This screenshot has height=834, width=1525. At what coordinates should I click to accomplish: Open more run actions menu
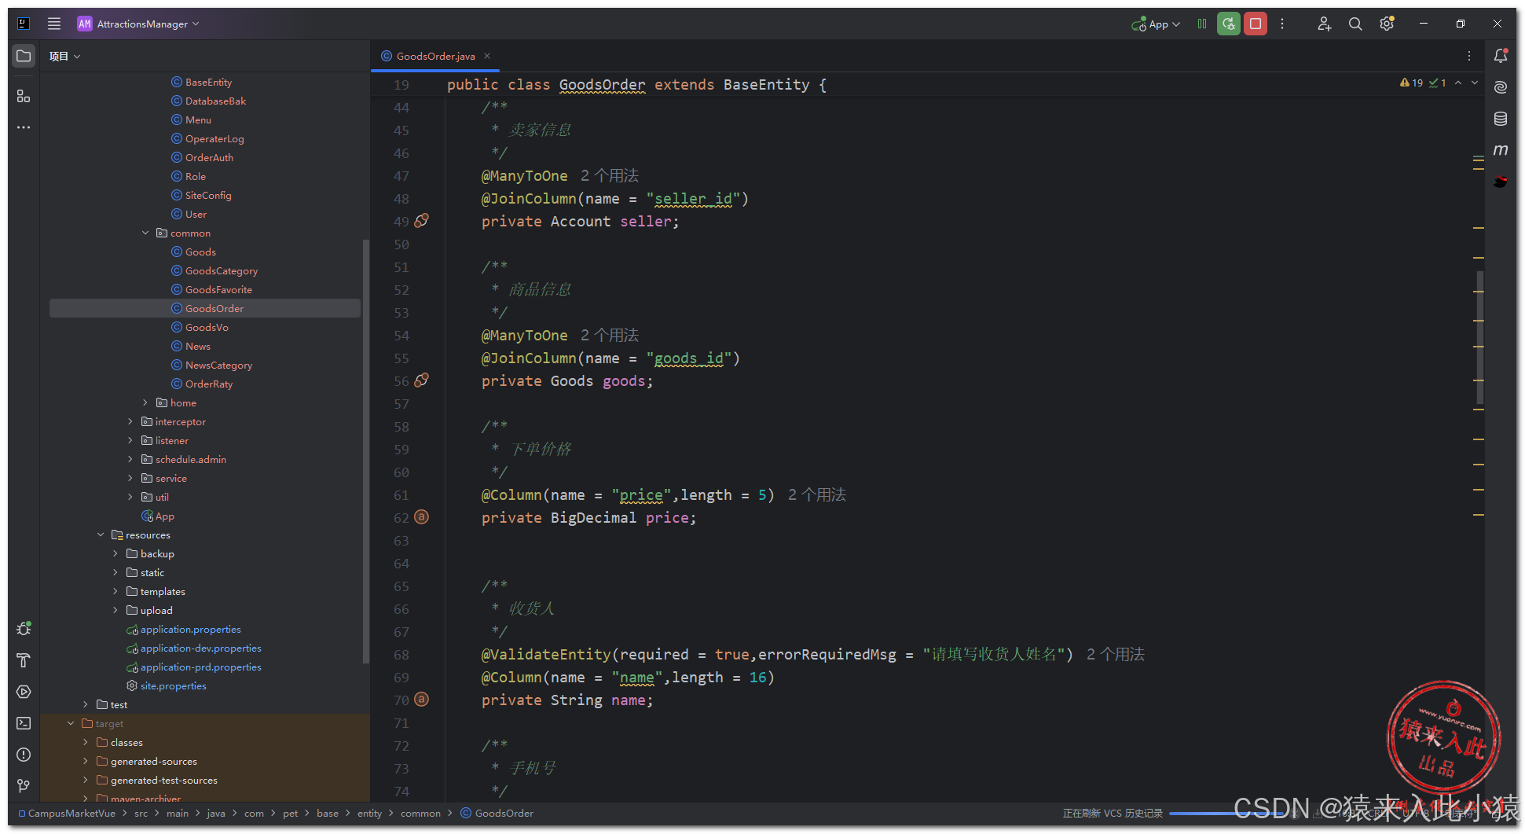(1282, 24)
